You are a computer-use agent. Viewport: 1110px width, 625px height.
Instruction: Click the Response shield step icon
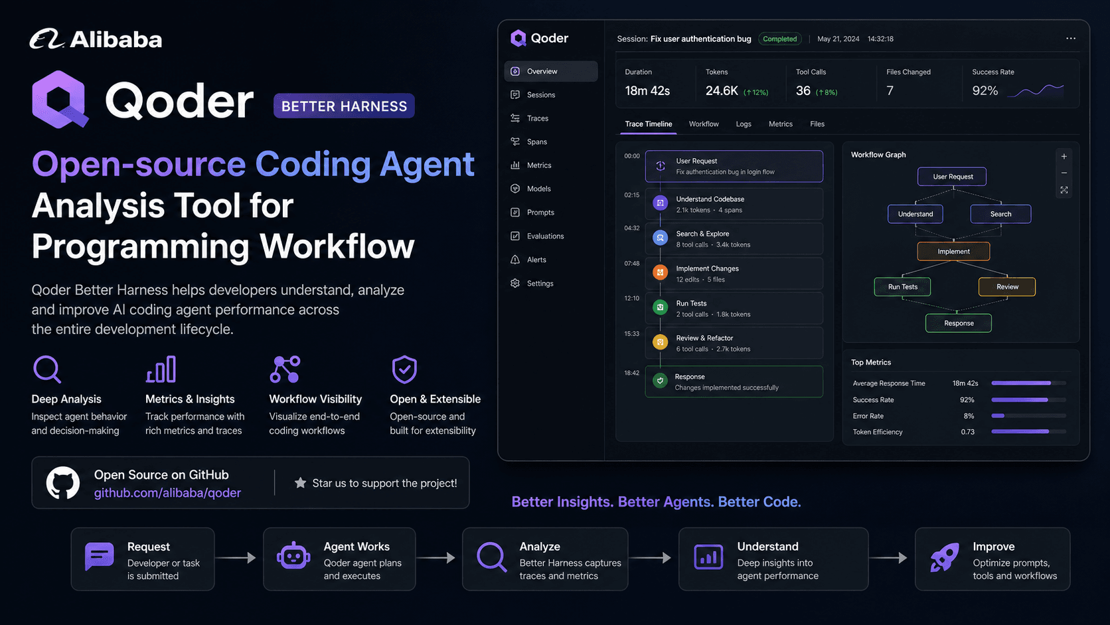point(660,381)
